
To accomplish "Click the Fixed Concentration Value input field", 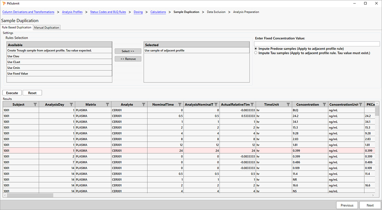I will [316, 44].
